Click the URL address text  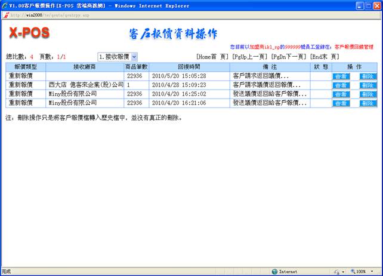tap(48, 14)
